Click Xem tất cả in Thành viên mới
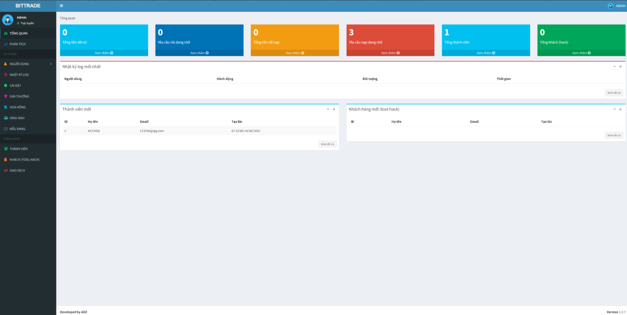The width and height of the screenshot is (627, 315). (327, 144)
